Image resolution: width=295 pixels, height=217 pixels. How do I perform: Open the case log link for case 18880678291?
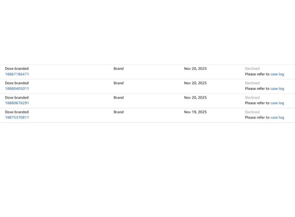pyautogui.click(x=277, y=103)
